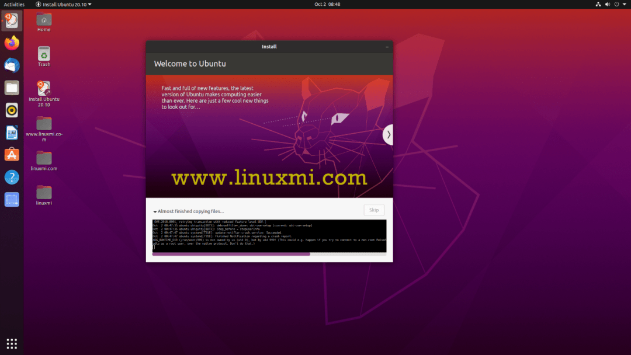Click the network status icon in top bar
The width and height of the screenshot is (631, 355).
(x=598, y=4)
